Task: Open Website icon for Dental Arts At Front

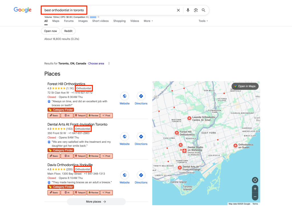Action: [125, 137]
